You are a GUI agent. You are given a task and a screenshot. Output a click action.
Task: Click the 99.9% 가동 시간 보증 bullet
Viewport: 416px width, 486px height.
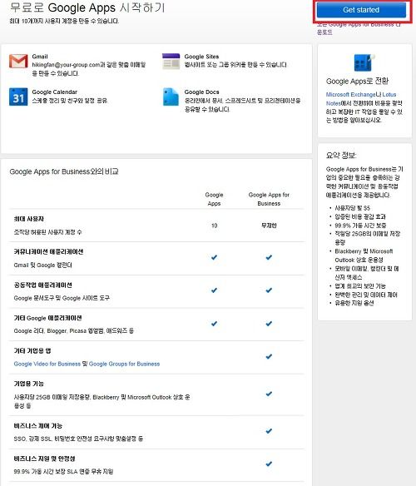pyautogui.click(x=360, y=226)
